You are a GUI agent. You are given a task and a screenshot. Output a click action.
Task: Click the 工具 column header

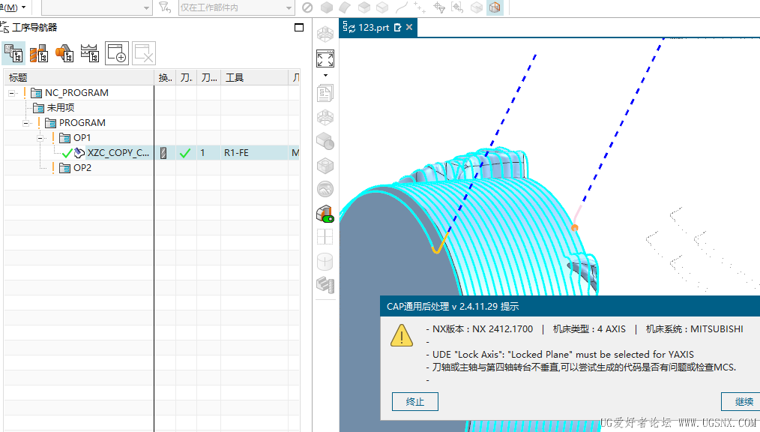click(235, 77)
